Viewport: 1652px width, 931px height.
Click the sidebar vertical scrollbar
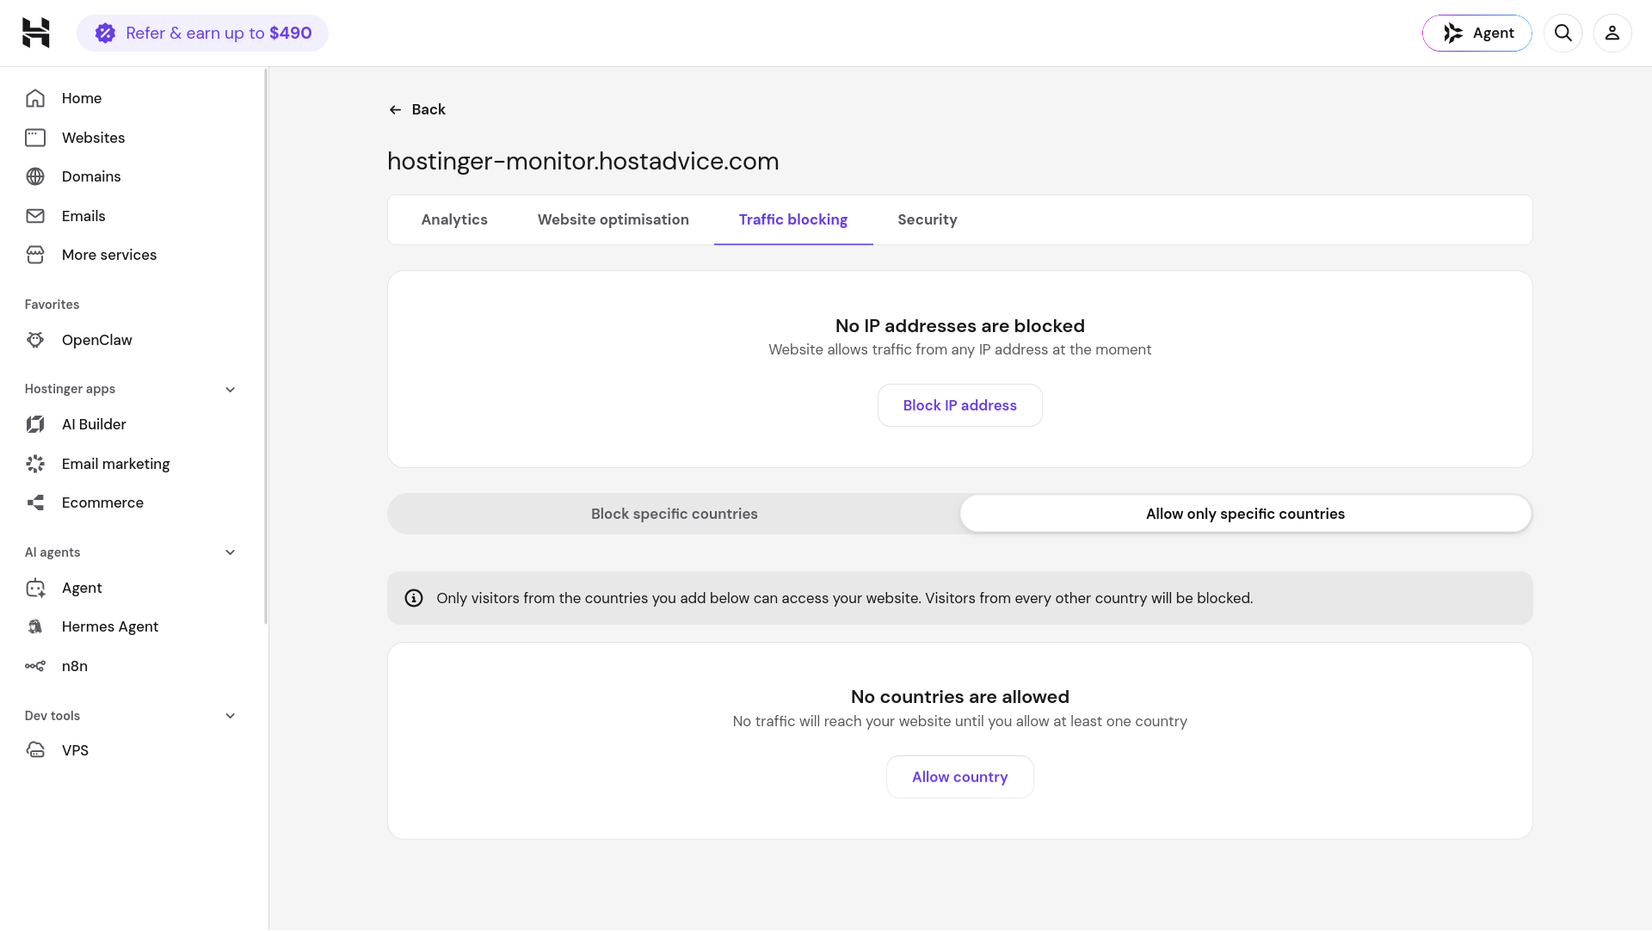[x=266, y=346]
